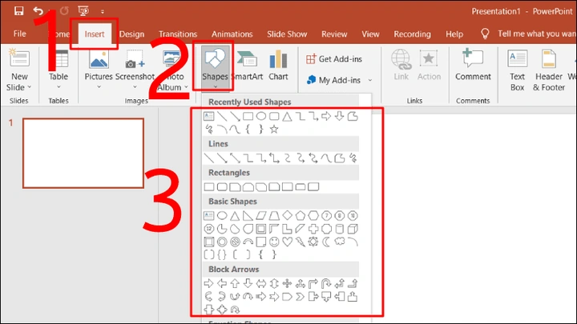This screenshot has width=577, height=324.
Task: Go to the Slide Show tab
Action: point(287,34)
